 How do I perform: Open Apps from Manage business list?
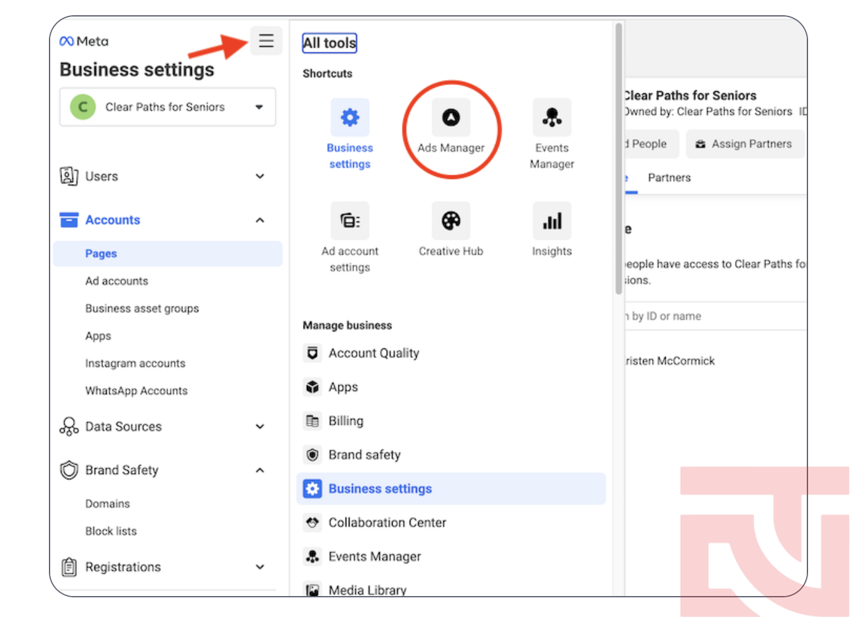343,387
